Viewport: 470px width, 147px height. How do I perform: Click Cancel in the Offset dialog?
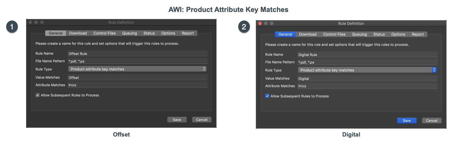202,120
